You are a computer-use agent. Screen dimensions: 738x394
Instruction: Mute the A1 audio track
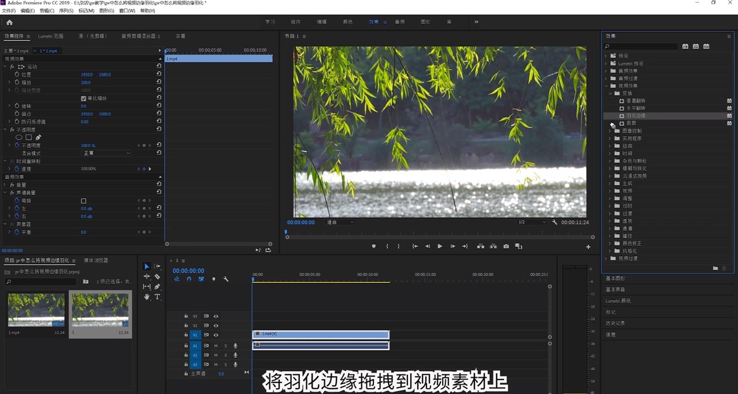click(x=216, y=346)
